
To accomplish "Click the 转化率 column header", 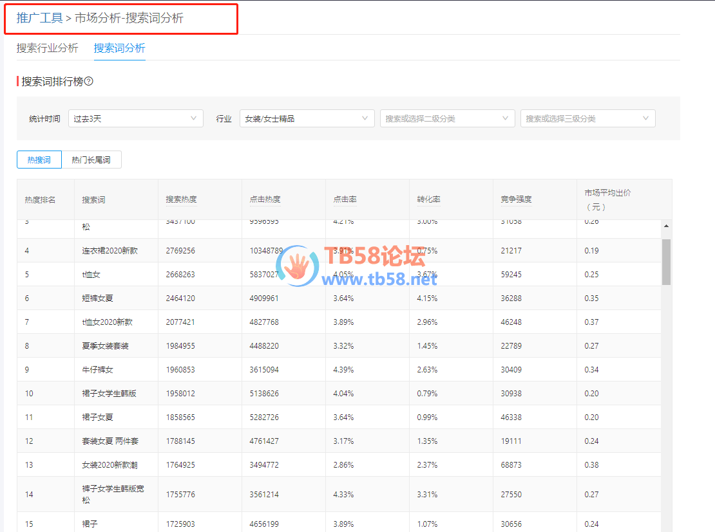I will tap(428, 199).
